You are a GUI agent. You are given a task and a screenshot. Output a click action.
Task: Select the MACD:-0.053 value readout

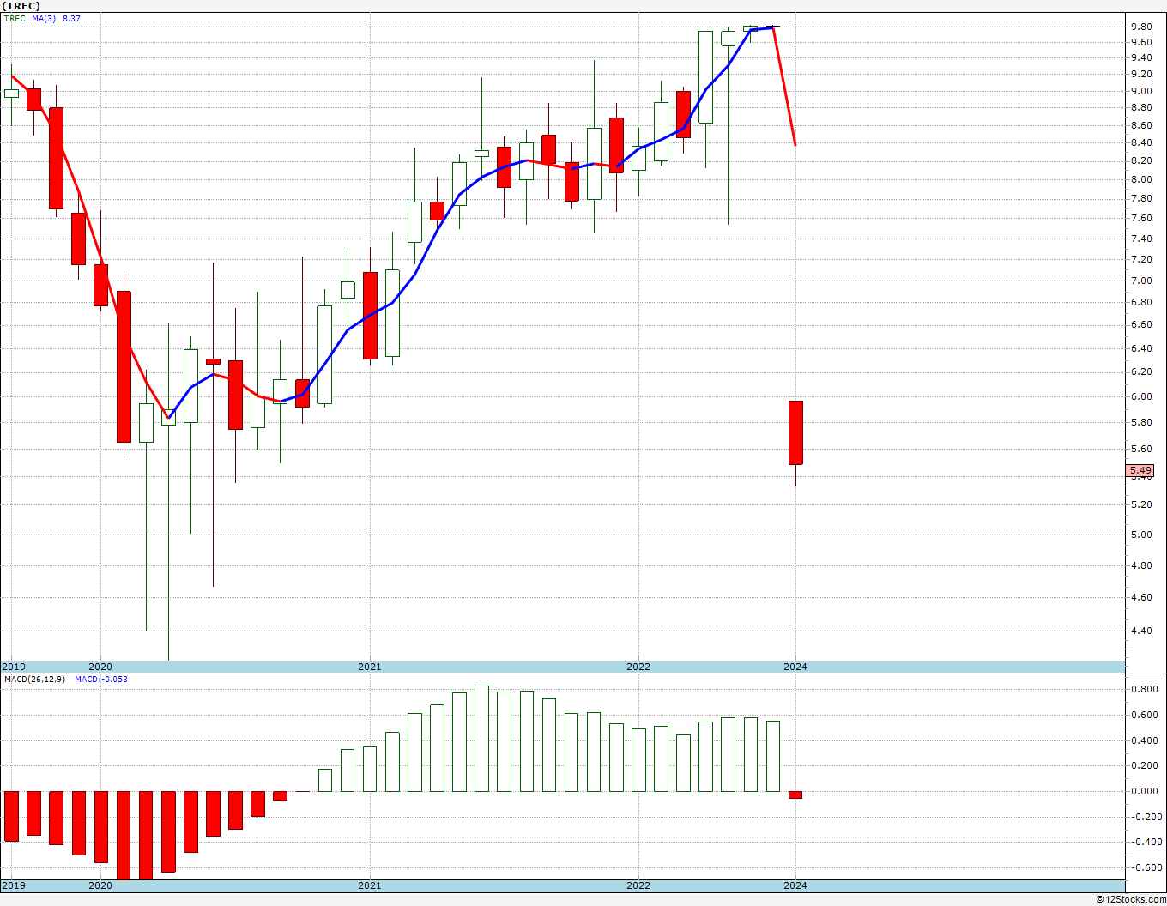point(101,679)
